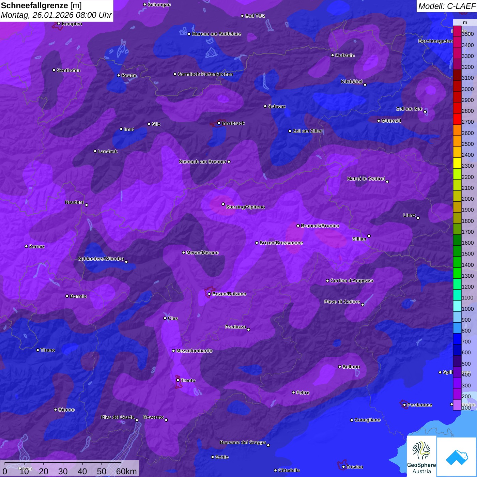The image size is (477, 477).
Task: Click the Kufstein city label
Action: (x=345, y=55)
